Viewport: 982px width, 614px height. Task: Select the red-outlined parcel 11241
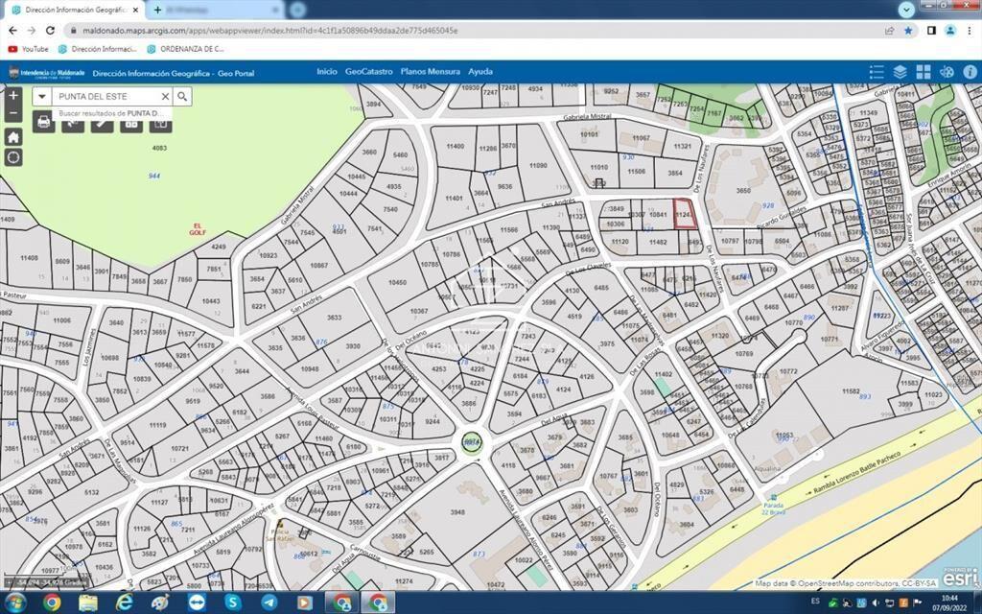point(684,214)
